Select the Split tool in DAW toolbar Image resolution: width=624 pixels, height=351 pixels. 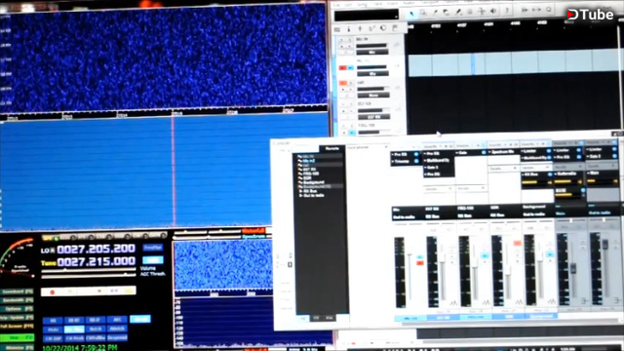pos(435,13)
